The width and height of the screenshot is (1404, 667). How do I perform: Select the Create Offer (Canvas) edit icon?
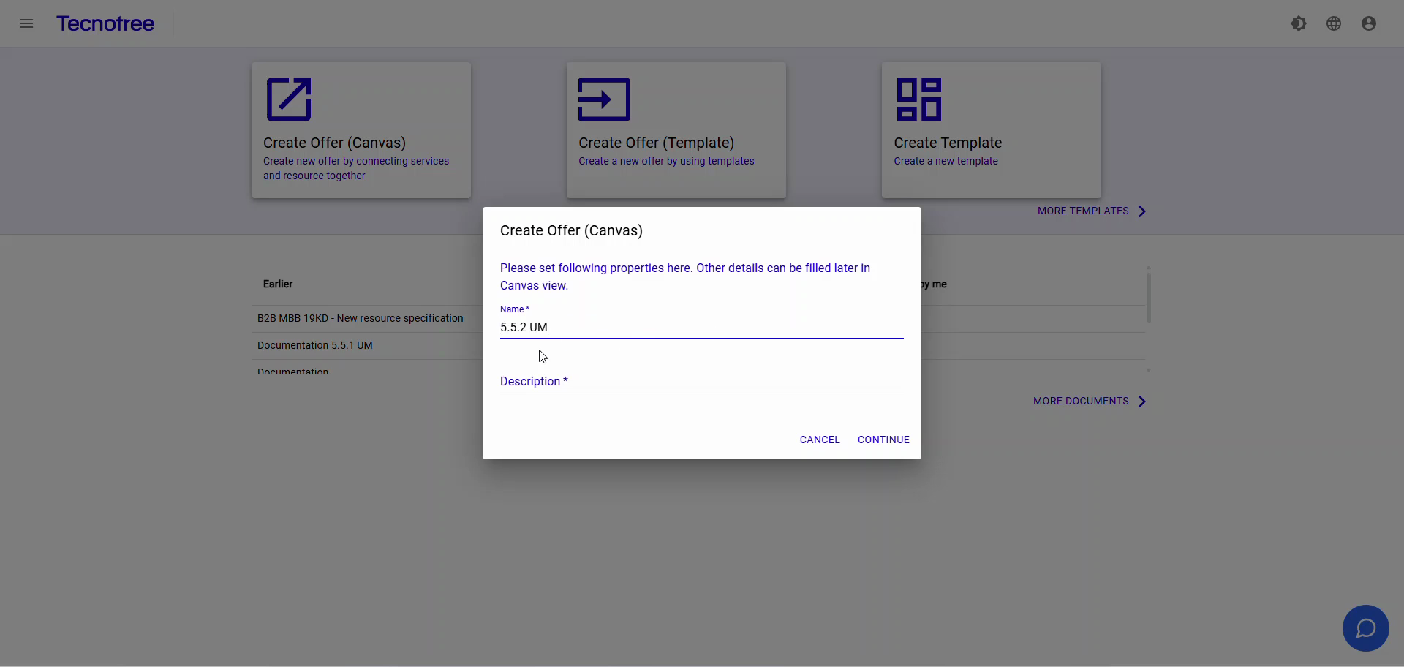(x=288, y=99)
